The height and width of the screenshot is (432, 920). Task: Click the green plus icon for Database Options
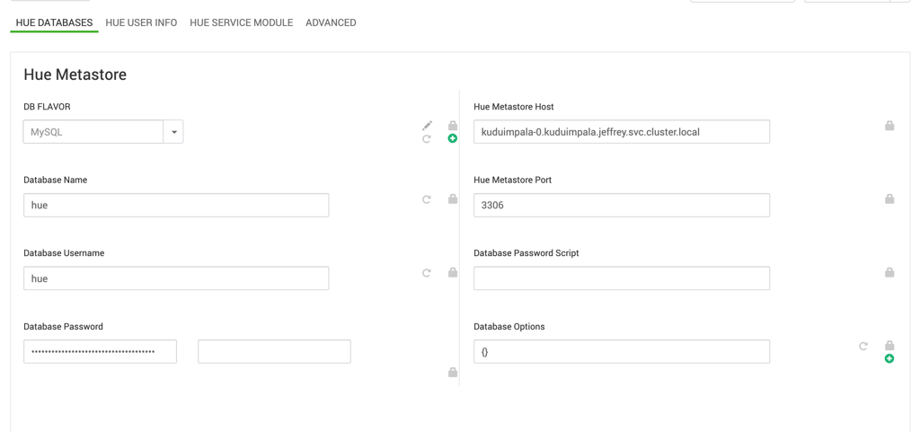click(889, 358)
